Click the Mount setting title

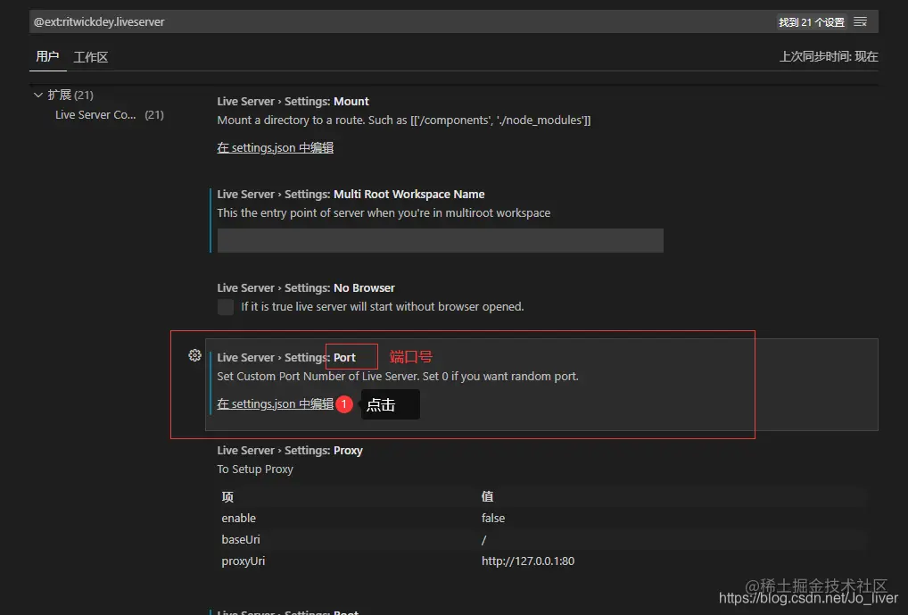point(293,102)
